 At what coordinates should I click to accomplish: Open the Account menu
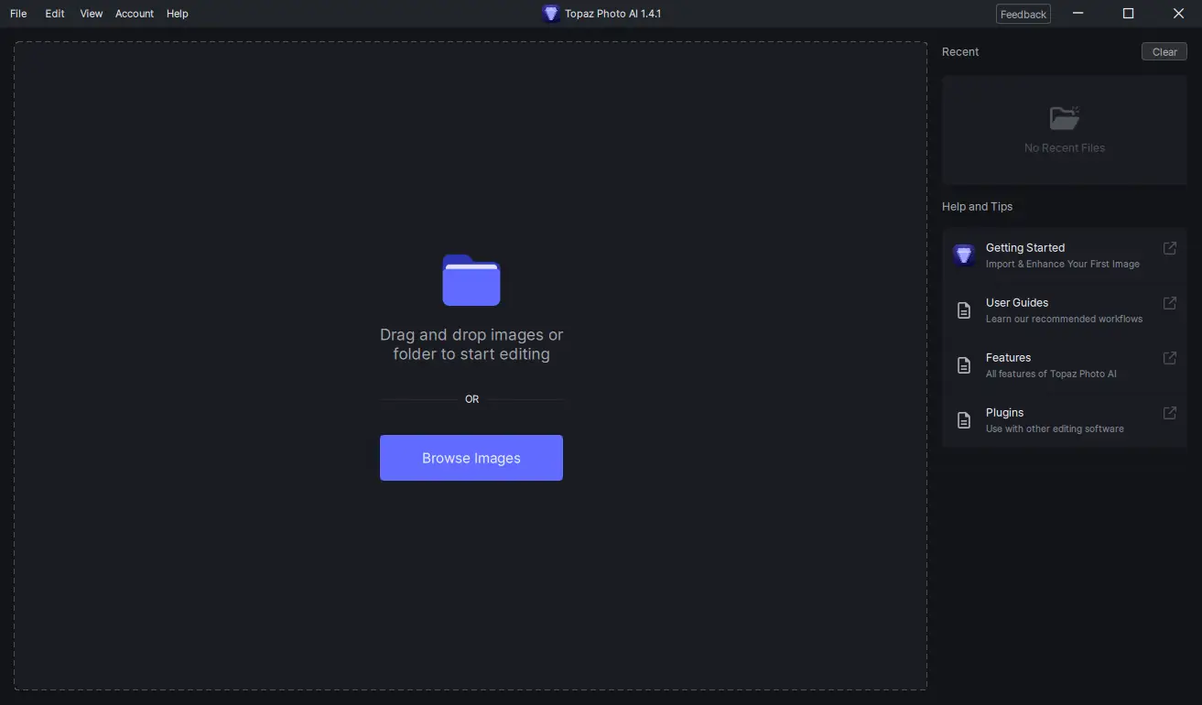pyautogui.click(x=135, y=14)
